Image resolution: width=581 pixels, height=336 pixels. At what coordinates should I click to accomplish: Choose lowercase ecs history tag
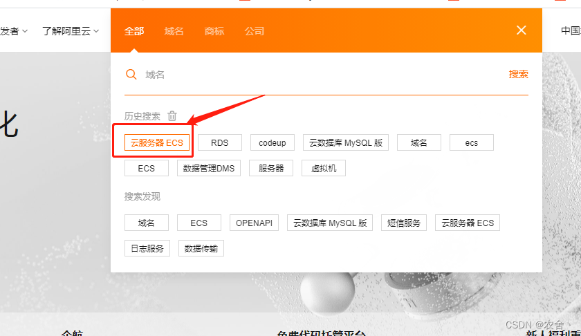(x=472, y=142)
